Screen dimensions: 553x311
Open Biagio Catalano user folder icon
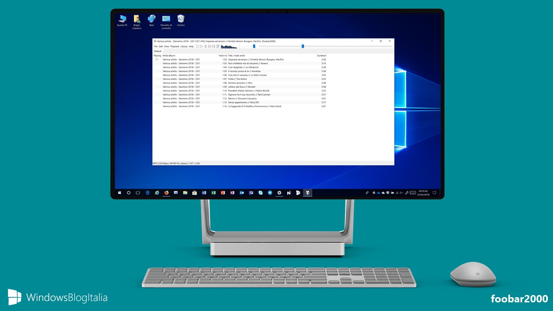[x=137, y=22]
